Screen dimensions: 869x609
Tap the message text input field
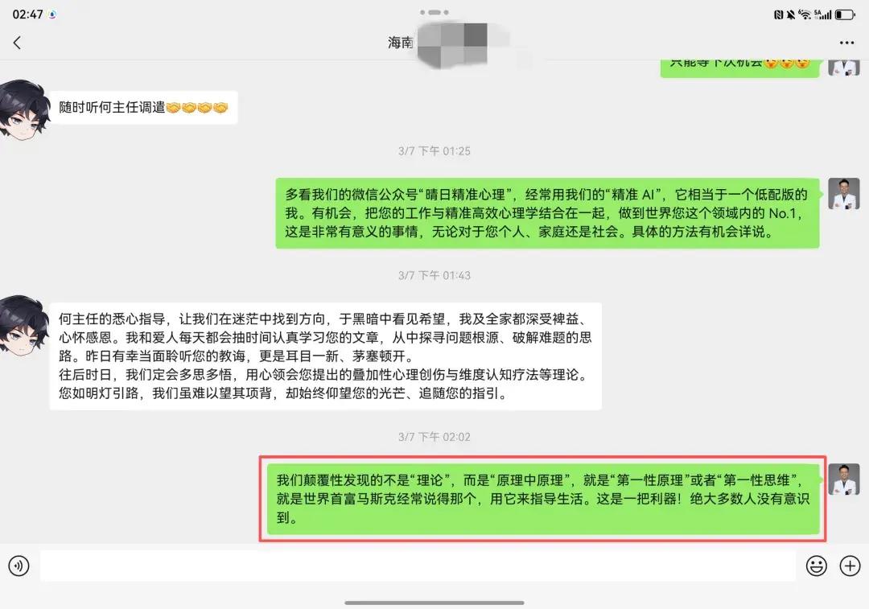(418, 566)
